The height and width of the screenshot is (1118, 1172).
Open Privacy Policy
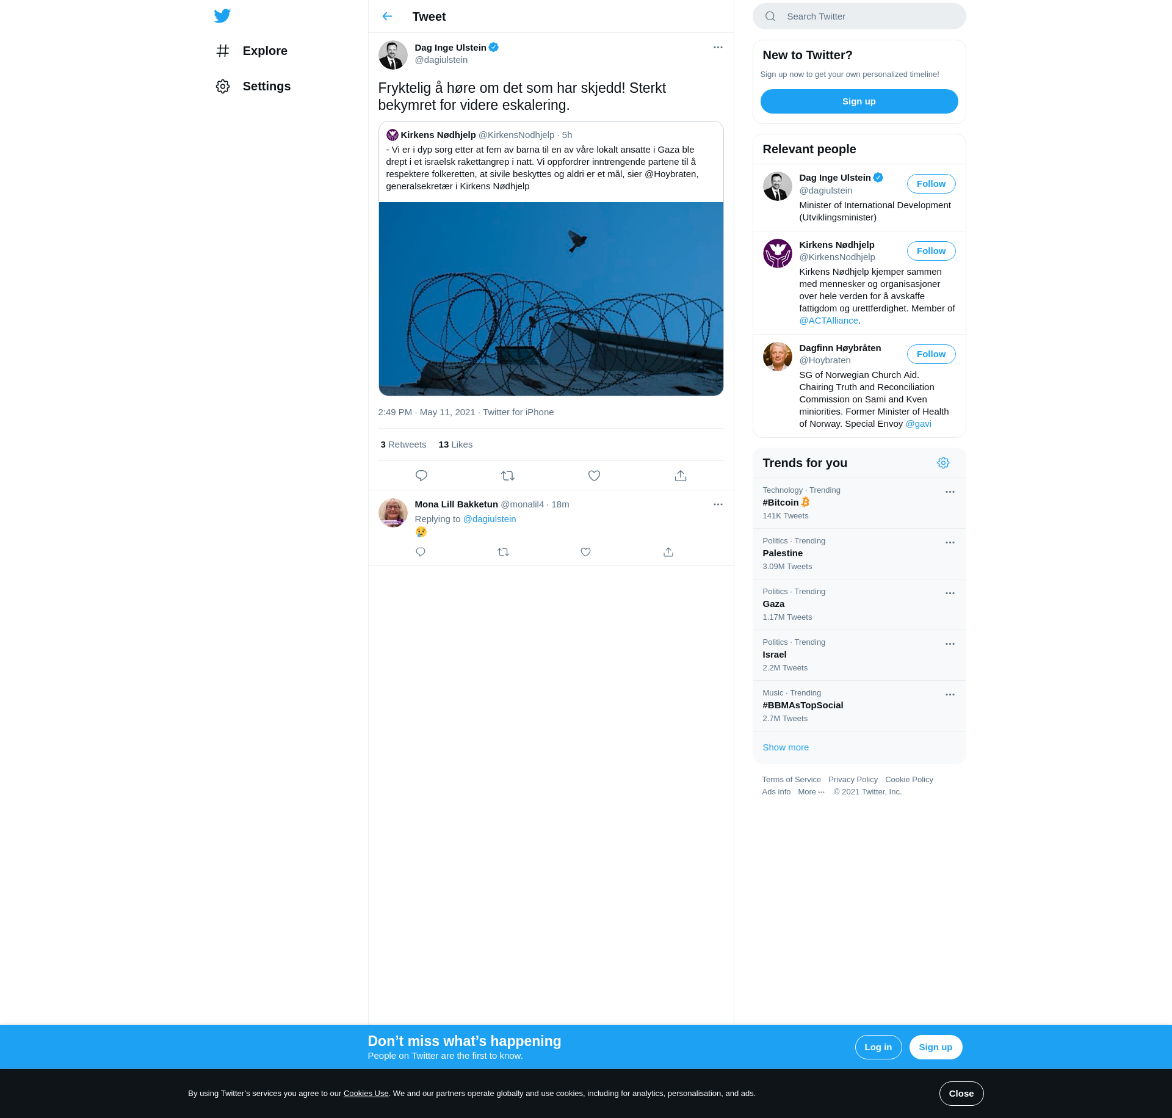853,780
